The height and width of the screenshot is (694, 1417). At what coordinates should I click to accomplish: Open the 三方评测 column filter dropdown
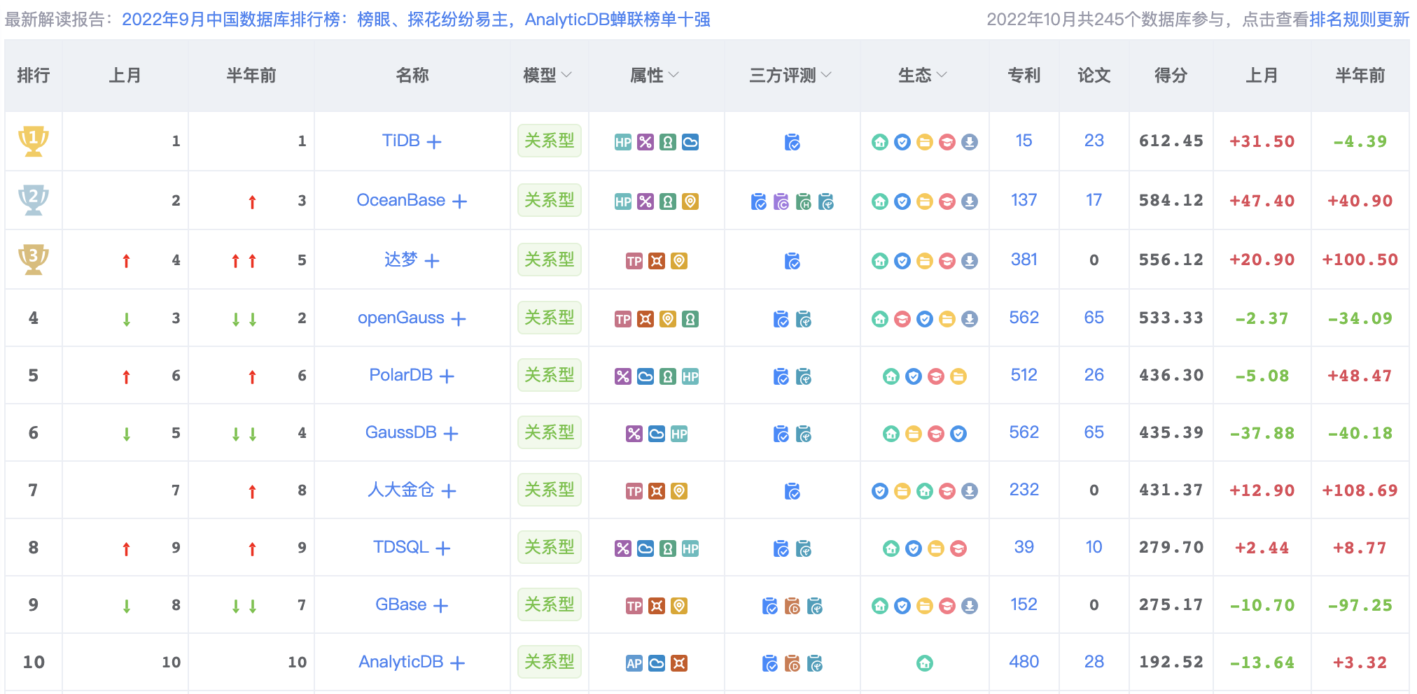coord(826,75)
